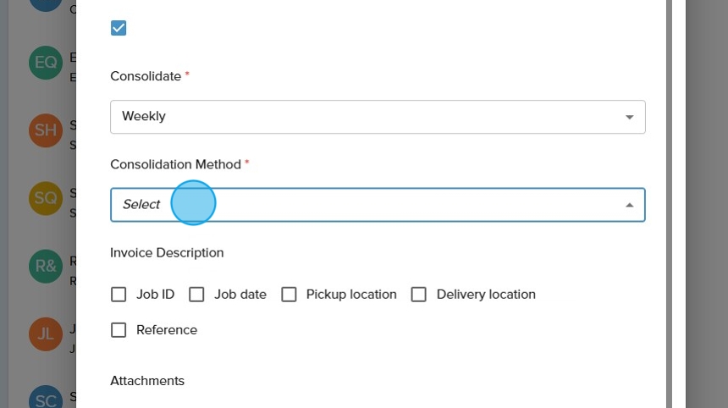This screenshot has height=408, width=728.
Task: Click the Consolidate field label
Action: click(x=146, y=76)
